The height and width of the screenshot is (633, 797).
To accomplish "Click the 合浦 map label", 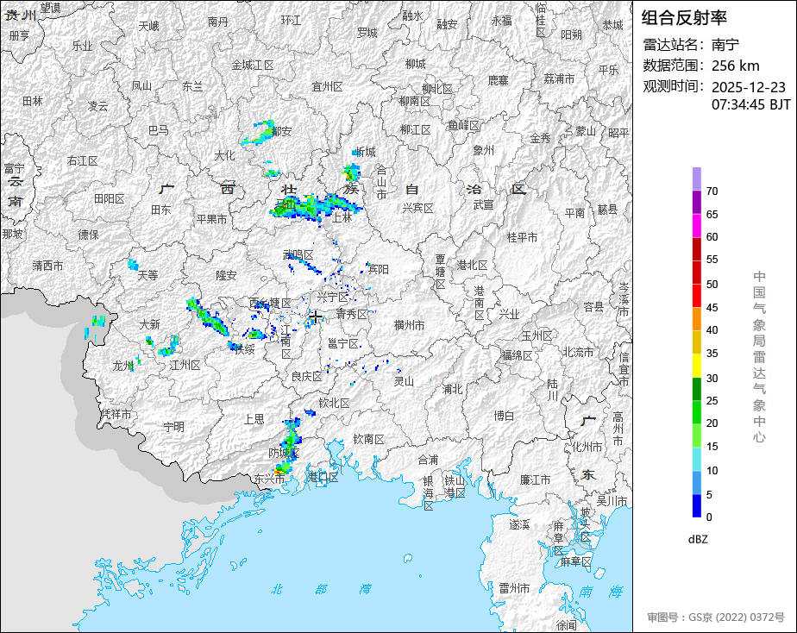I will (428, 460).
